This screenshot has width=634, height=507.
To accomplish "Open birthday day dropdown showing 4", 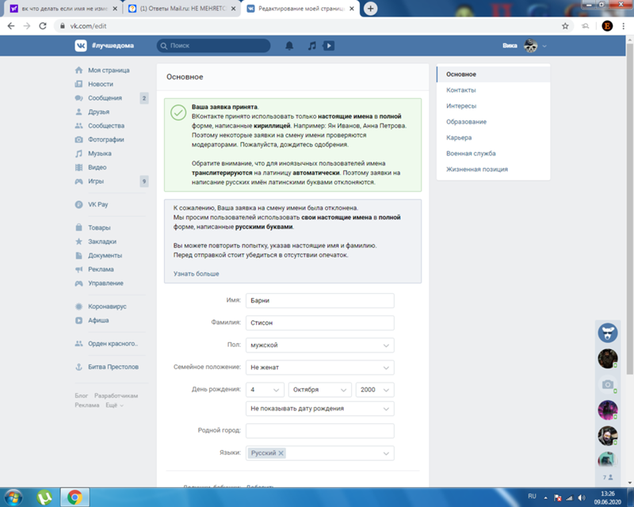I will [265, 390].
